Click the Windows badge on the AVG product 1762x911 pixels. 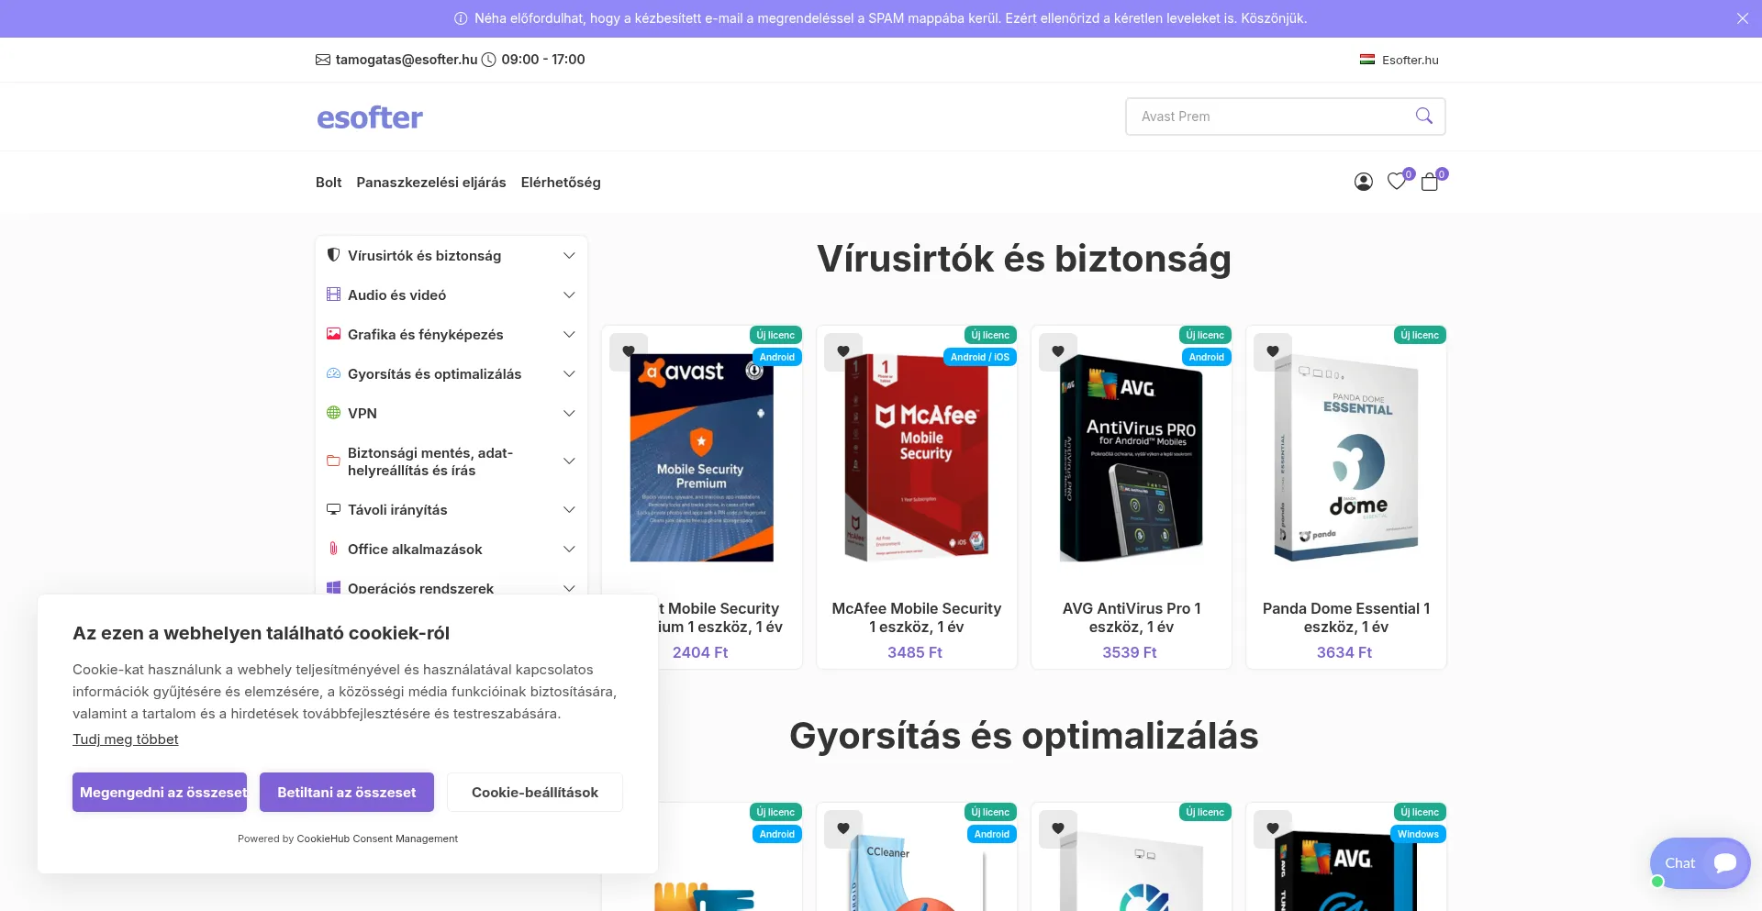(x=1418, y=834)
